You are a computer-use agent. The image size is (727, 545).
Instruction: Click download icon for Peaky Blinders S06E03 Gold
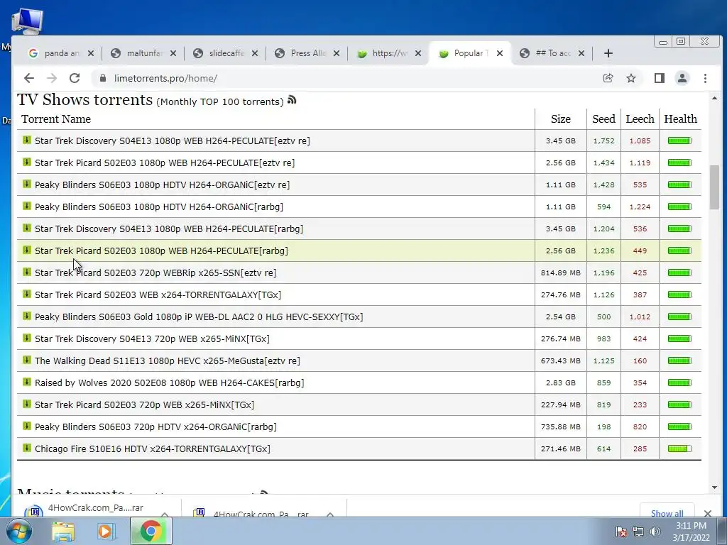point(27,316)
